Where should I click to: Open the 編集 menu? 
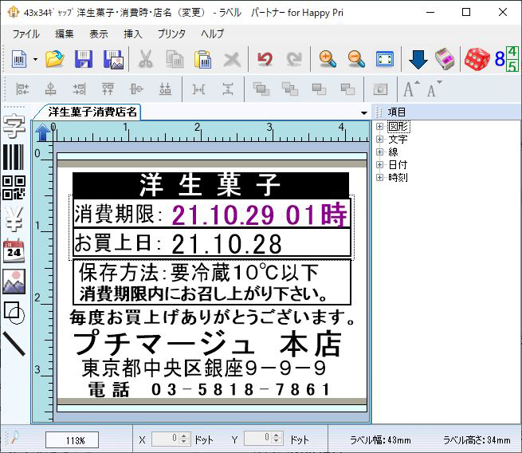pyautogui.click(x=65, y=33)
